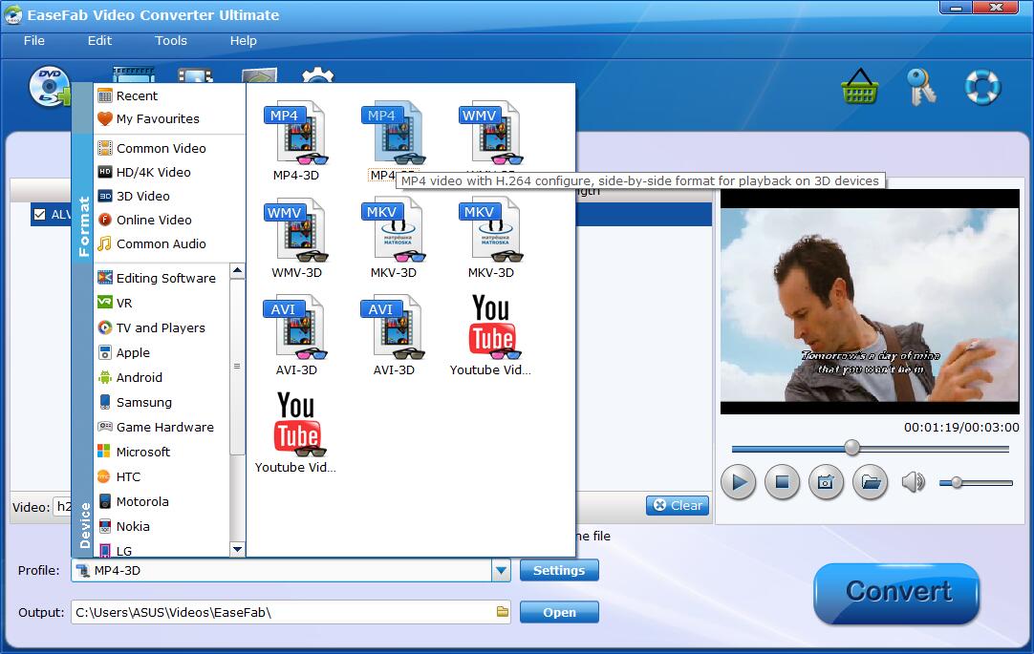Choose the Samsung device category

pos(162,402)
